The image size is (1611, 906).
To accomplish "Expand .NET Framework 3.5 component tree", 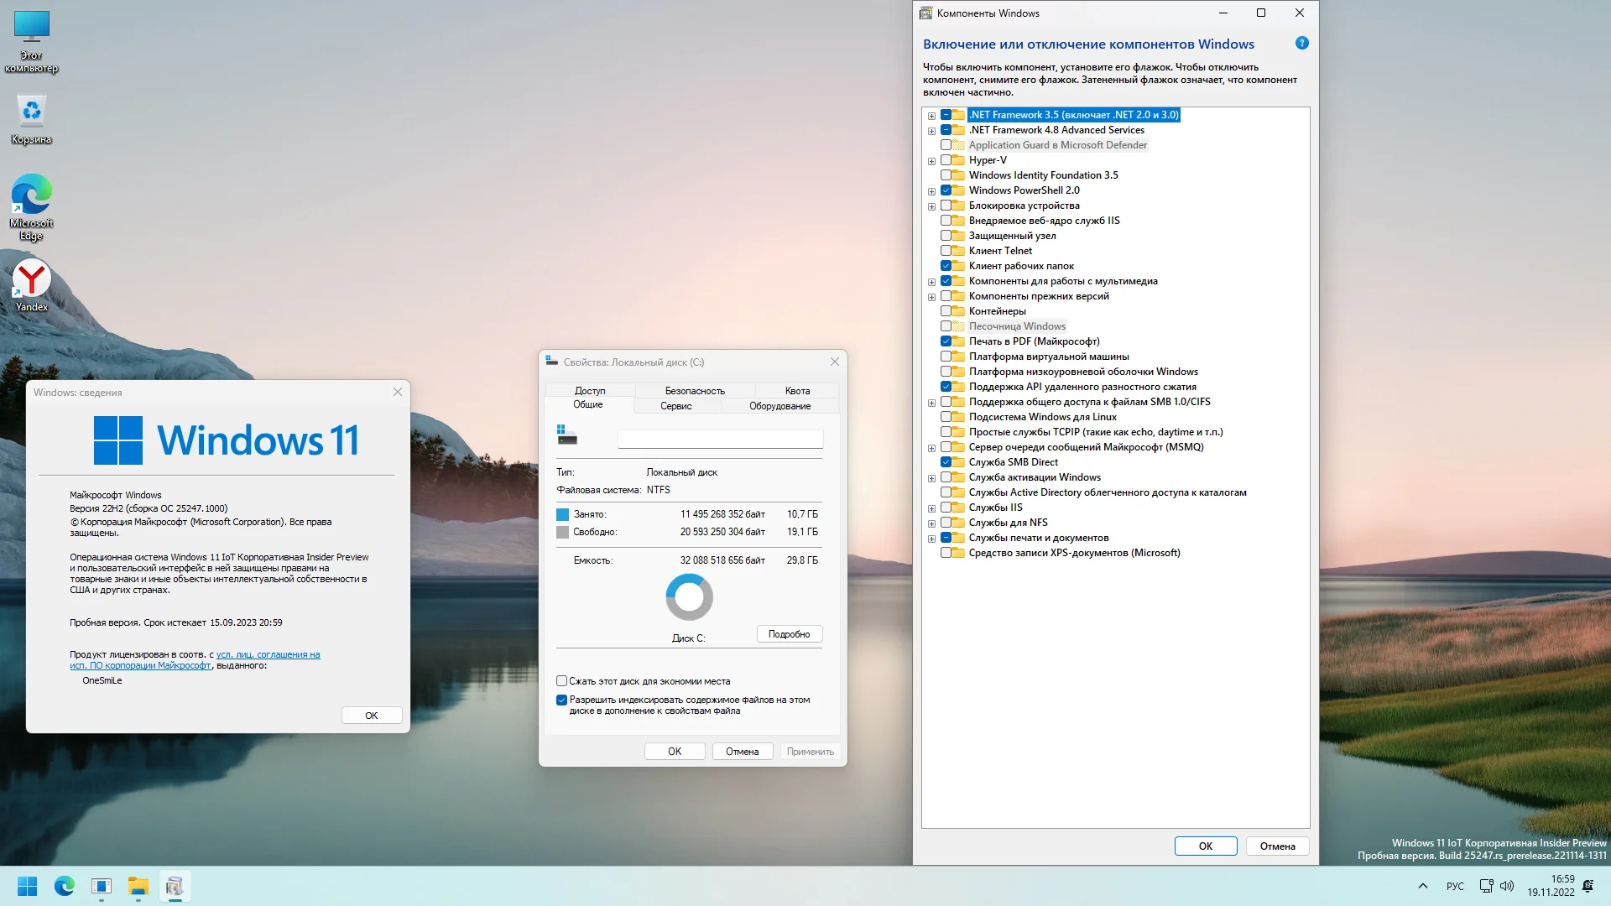I will tap(930, 115).
